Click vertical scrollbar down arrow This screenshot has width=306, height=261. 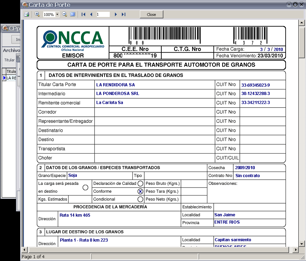302,244
